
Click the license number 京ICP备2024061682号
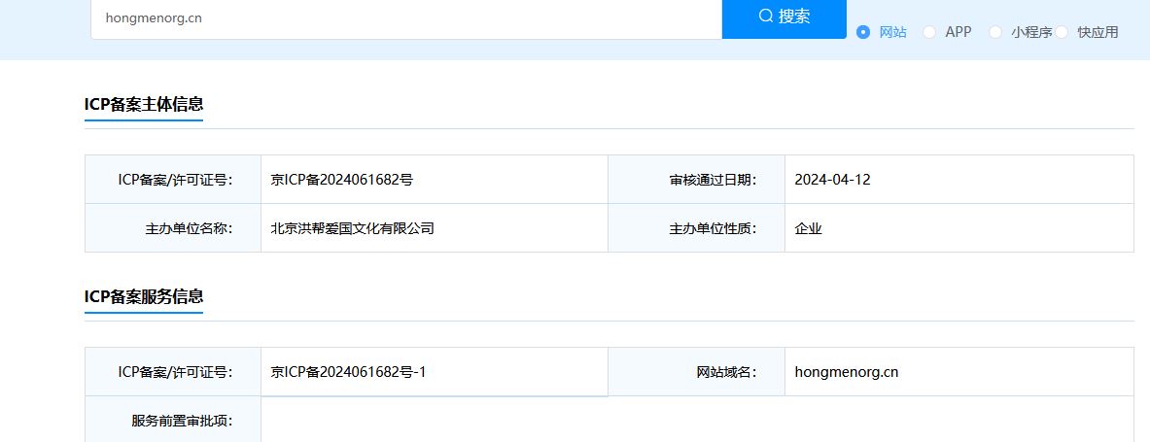pyautogui.click(x=342, y=180)
